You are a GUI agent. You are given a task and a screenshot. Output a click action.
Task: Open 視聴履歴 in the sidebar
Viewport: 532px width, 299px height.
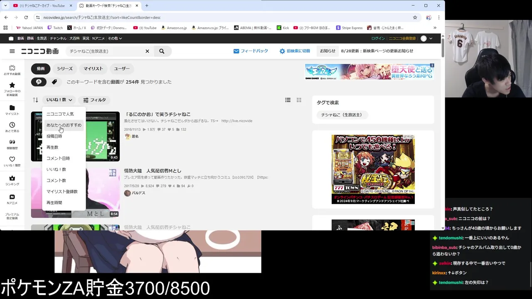(x=12, y=144)
